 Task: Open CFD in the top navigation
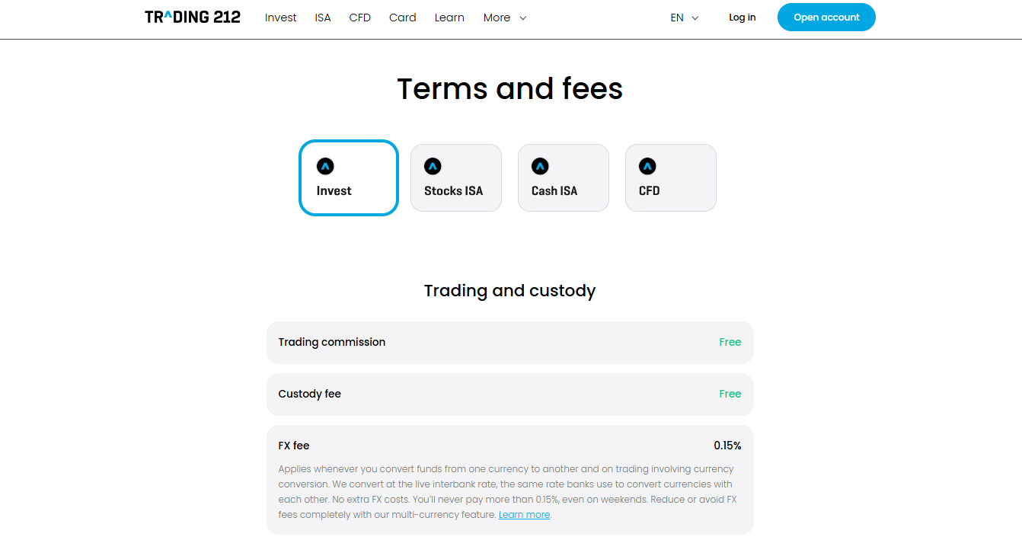click(360, 18)
